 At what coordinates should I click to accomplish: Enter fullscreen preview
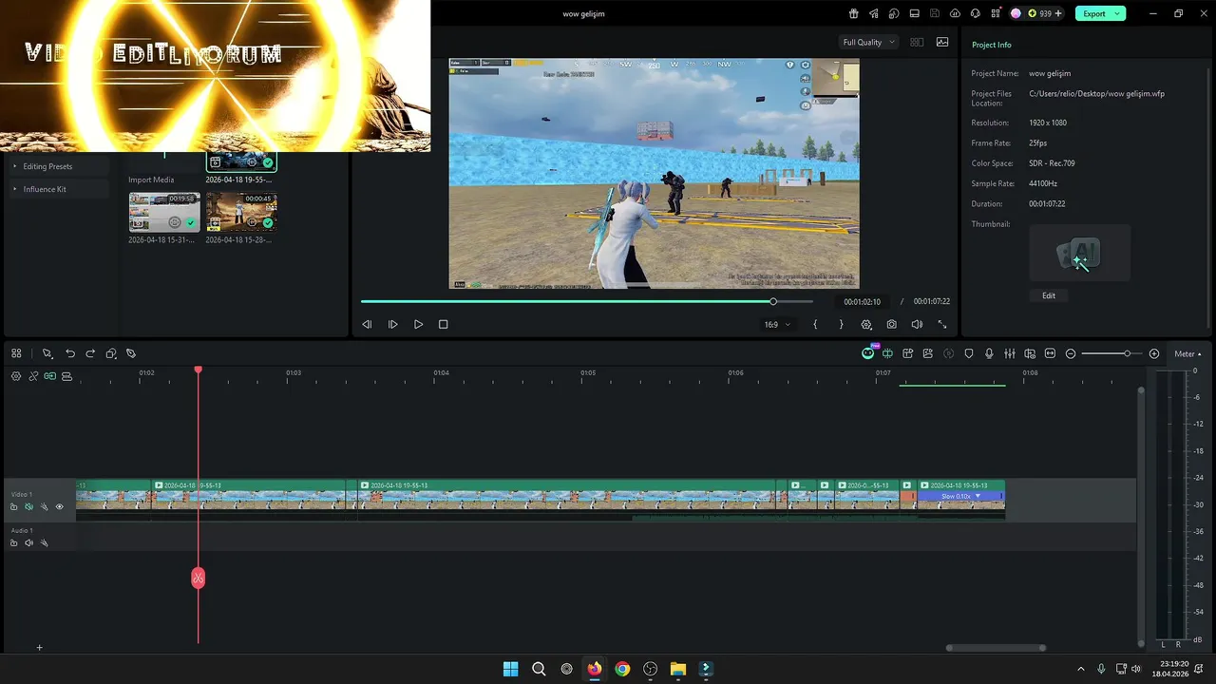942,324
